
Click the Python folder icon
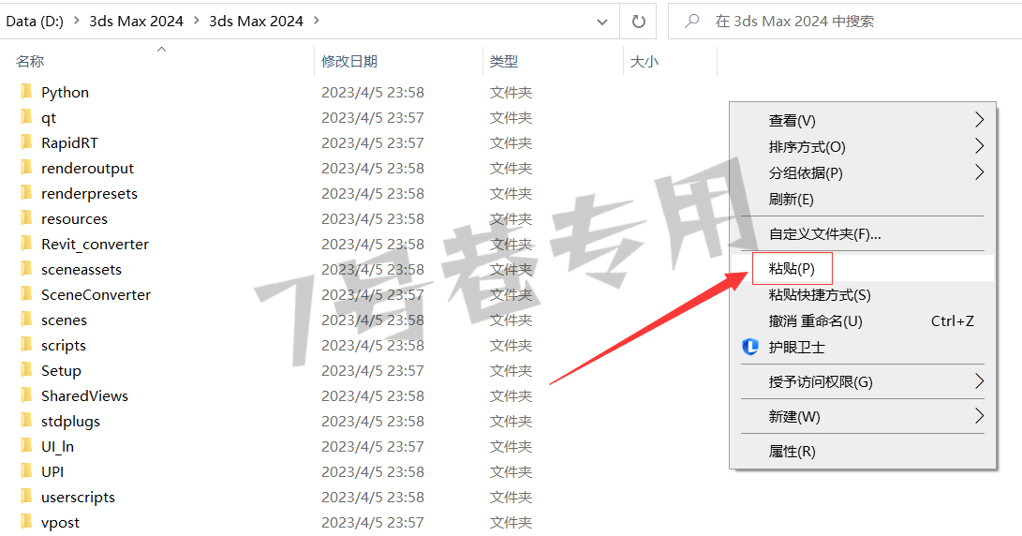tap(26, 91)
